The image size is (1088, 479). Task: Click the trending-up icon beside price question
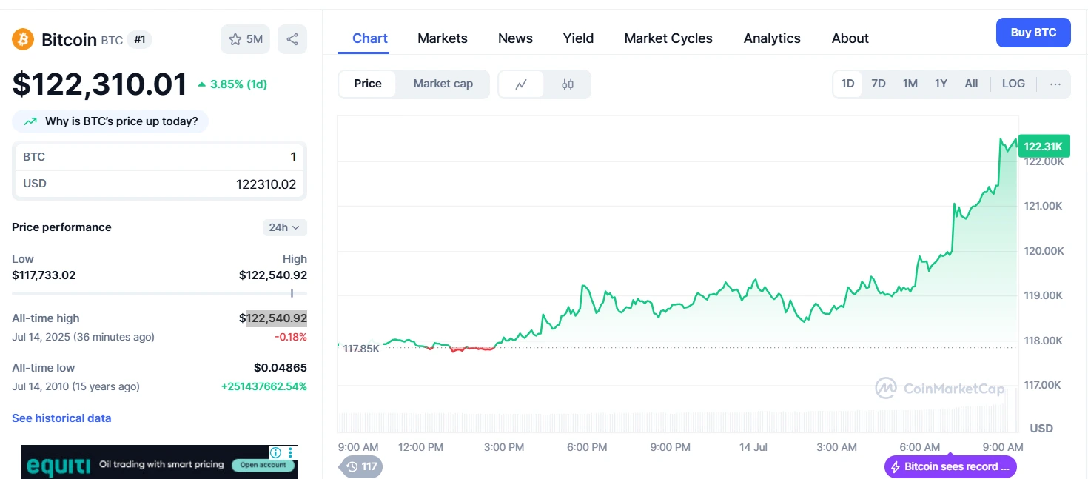click(30, 121)
